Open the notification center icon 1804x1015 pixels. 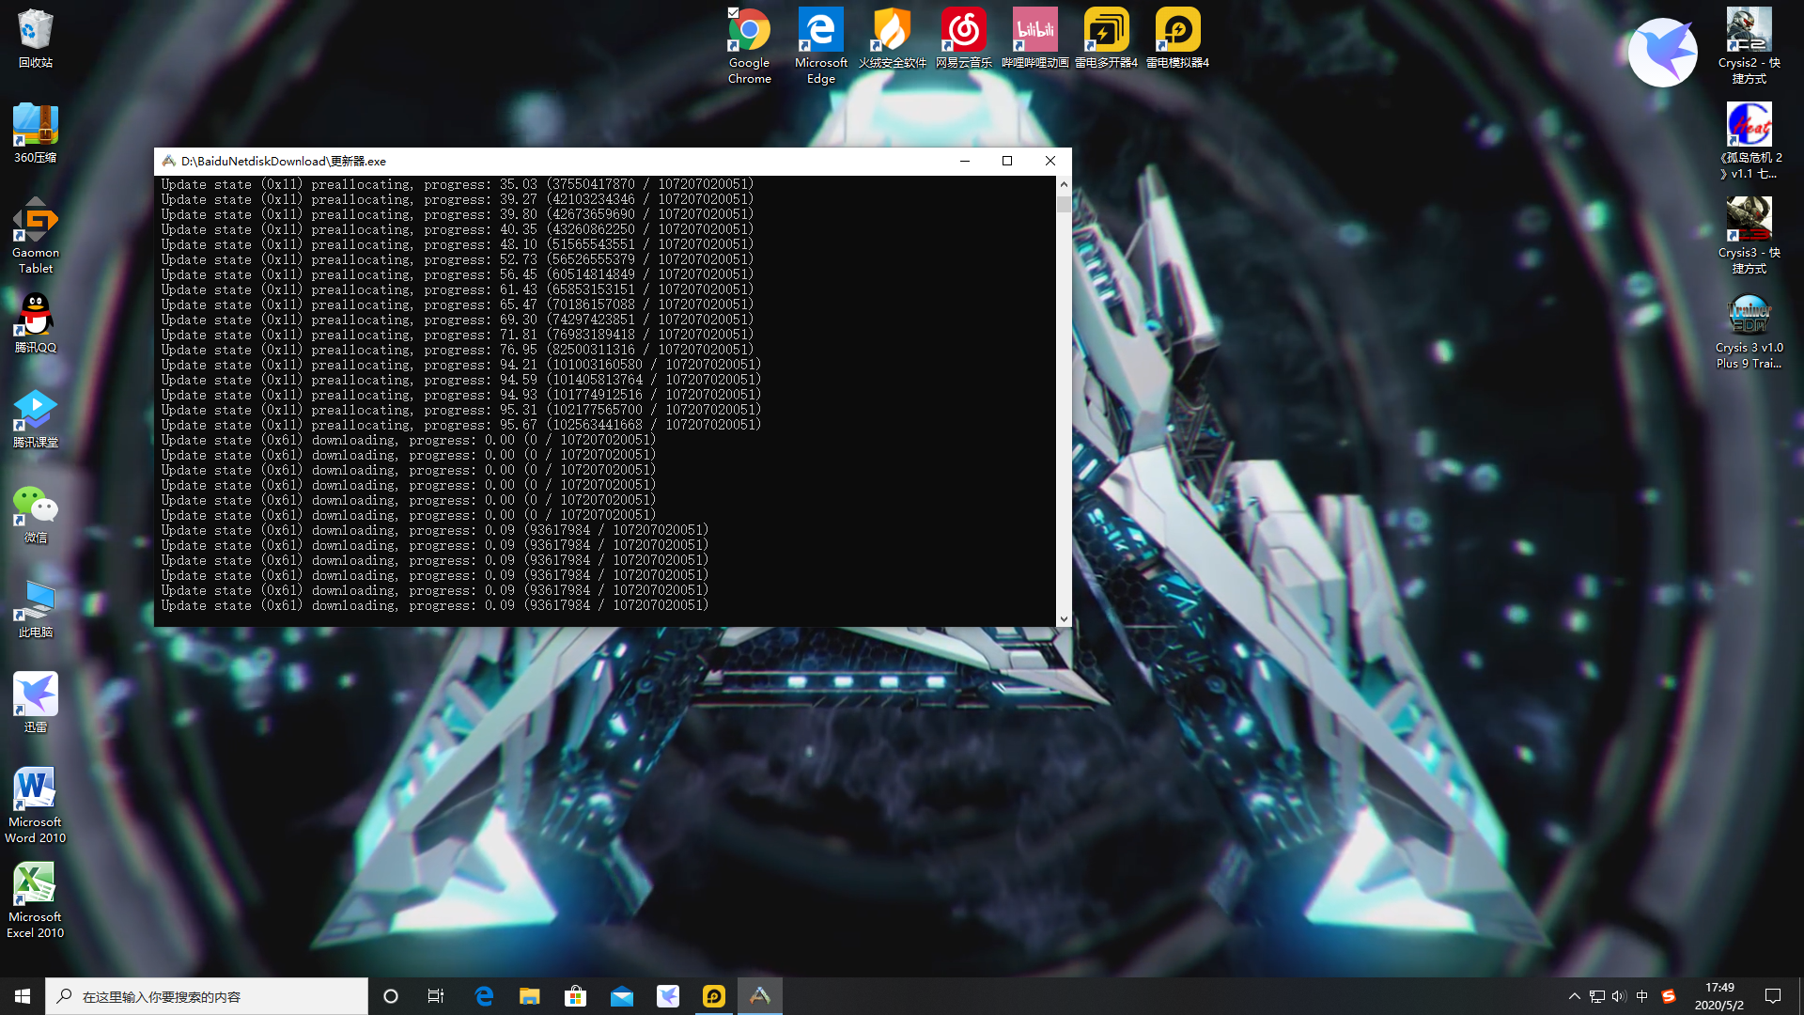tap(1773, 996)
